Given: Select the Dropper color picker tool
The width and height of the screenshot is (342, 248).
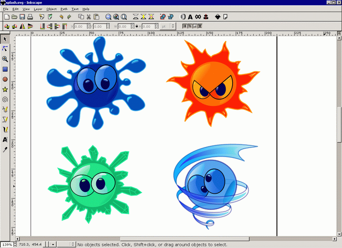Looking at the screenshot, I should 5,149.
